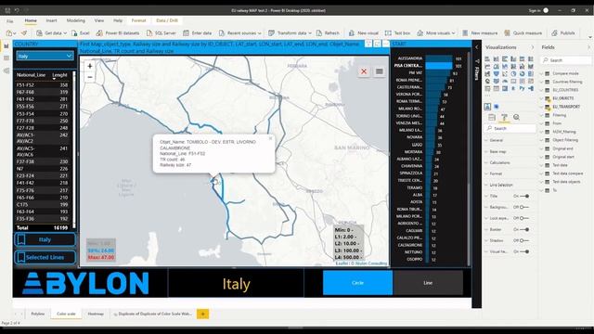Open the Data / Drill ribbon tab

[x=167, y=20]
